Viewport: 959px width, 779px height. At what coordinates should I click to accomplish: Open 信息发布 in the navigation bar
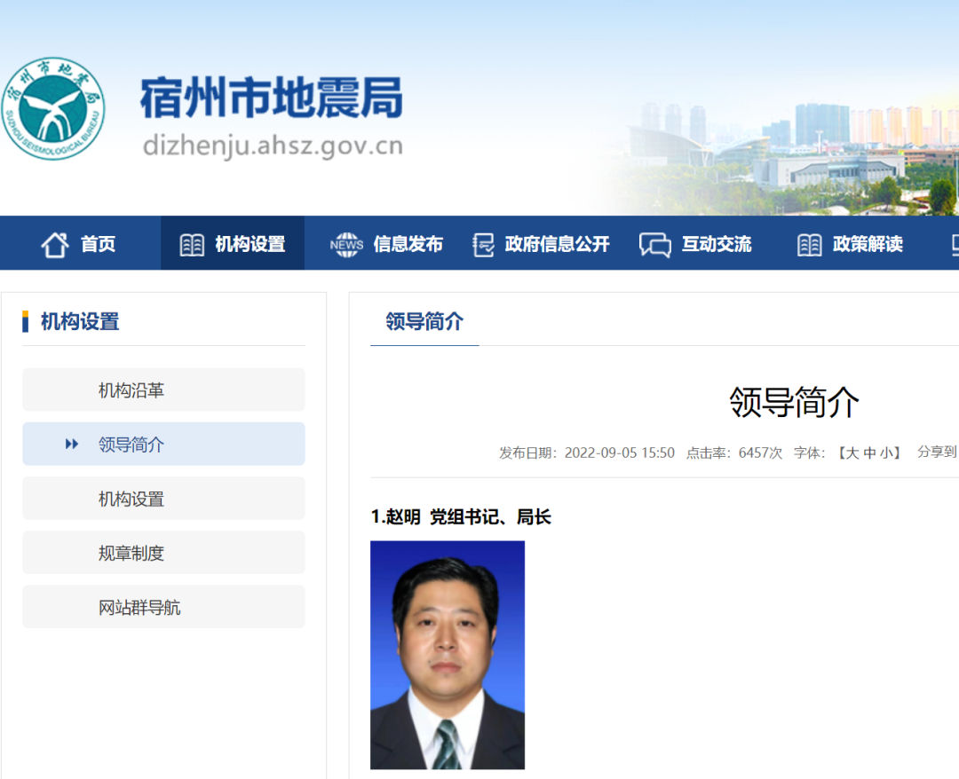408,244
